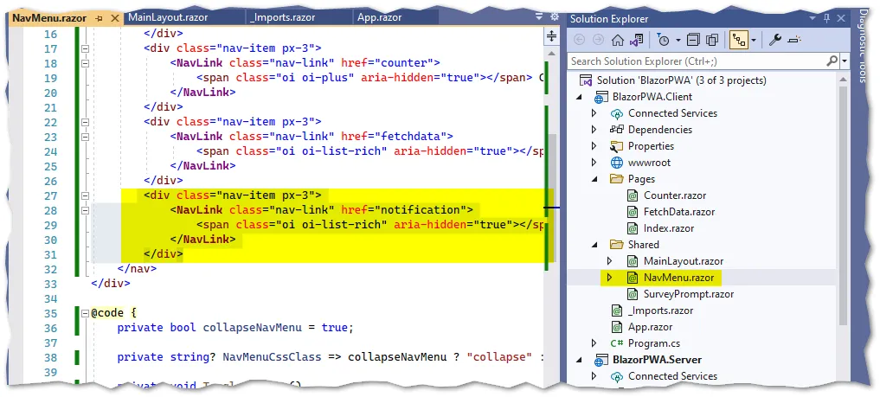This screenshot has width=880, height=397.
Task: Toggle Track Active Item highlighted button
Action: pos(739,41)
